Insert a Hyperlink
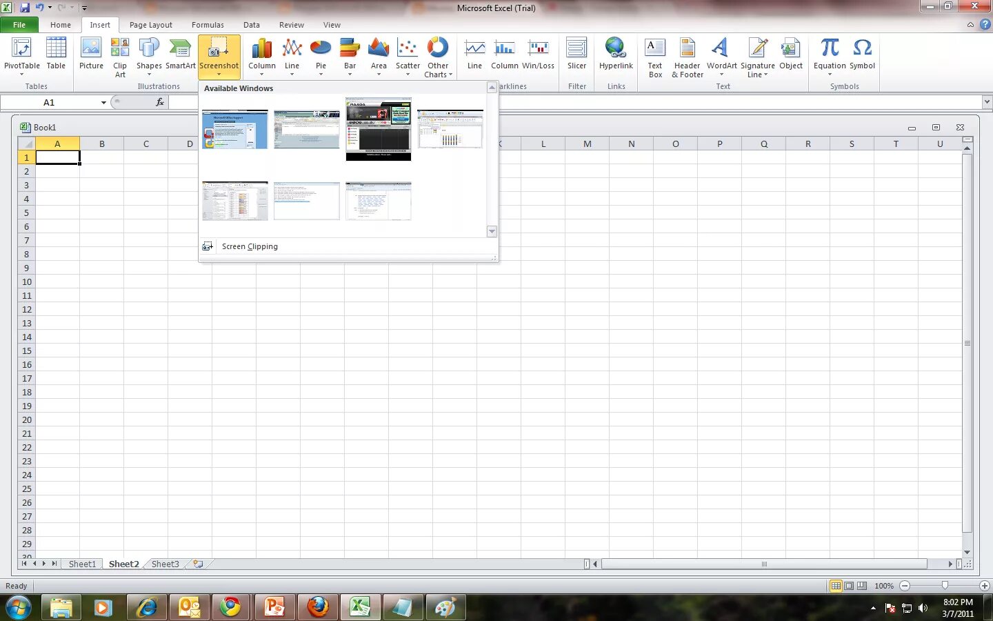The image size is (993, 621). (616, 55)
